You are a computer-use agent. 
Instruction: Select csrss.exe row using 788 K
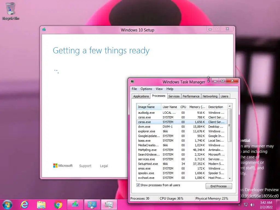[x=182, y=117]
